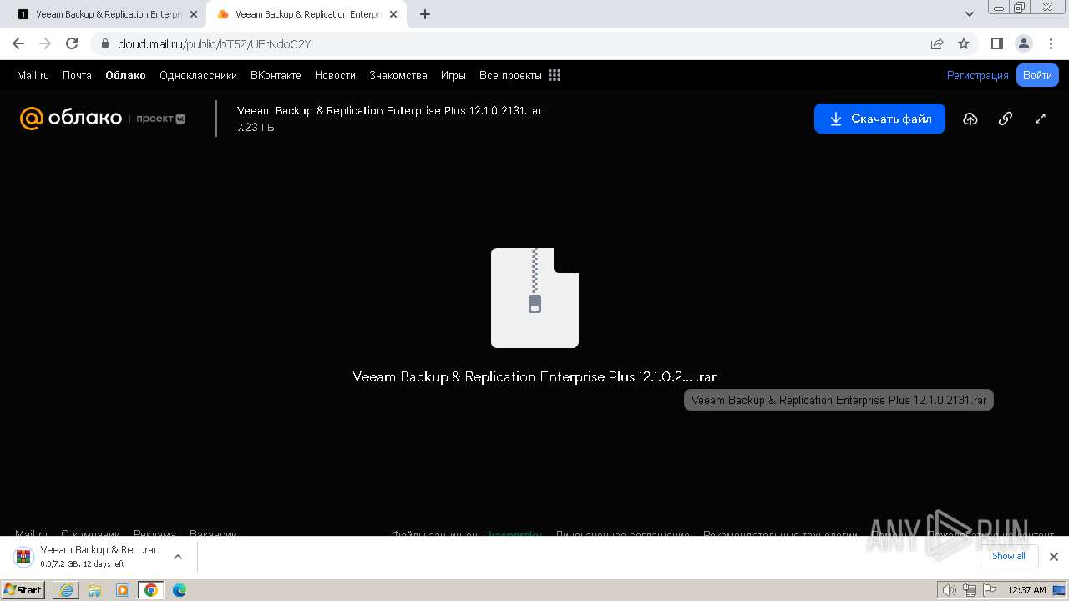Close the active cloud.mail.ru tab

point(393,14)
